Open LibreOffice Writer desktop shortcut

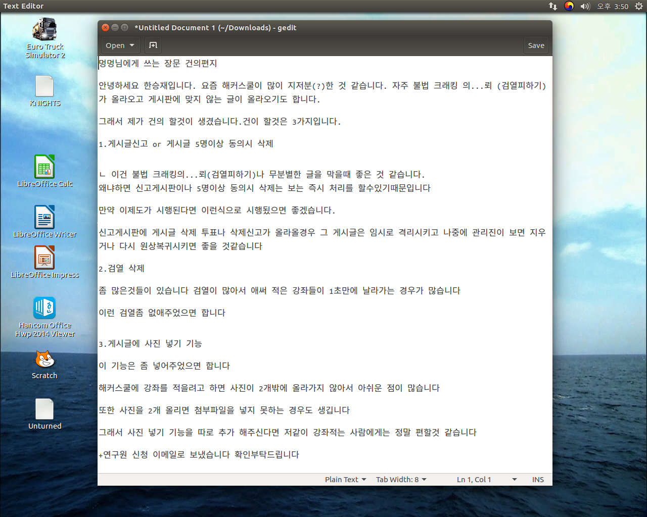click(44, 218)
